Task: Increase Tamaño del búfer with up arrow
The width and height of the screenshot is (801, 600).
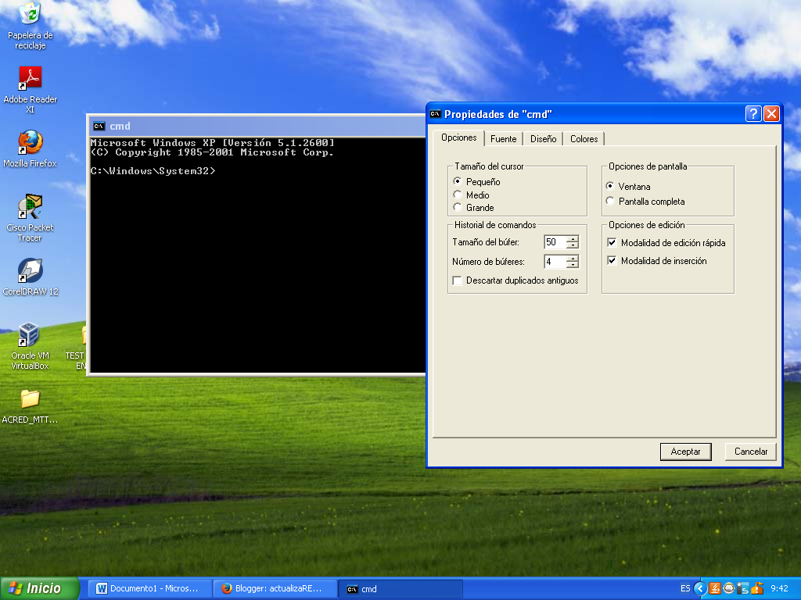Action: 573,239
